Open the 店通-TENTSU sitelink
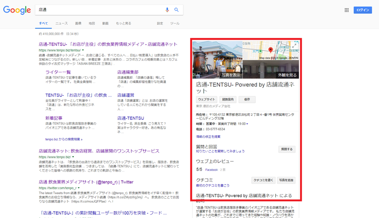379x218 pixels. pyautogui.click(x=131, y=118)
